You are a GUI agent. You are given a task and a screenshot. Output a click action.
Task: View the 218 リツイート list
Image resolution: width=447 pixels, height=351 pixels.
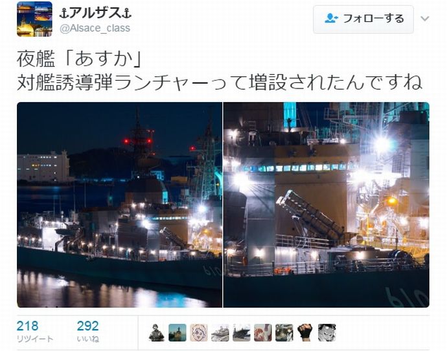(35, 332)
